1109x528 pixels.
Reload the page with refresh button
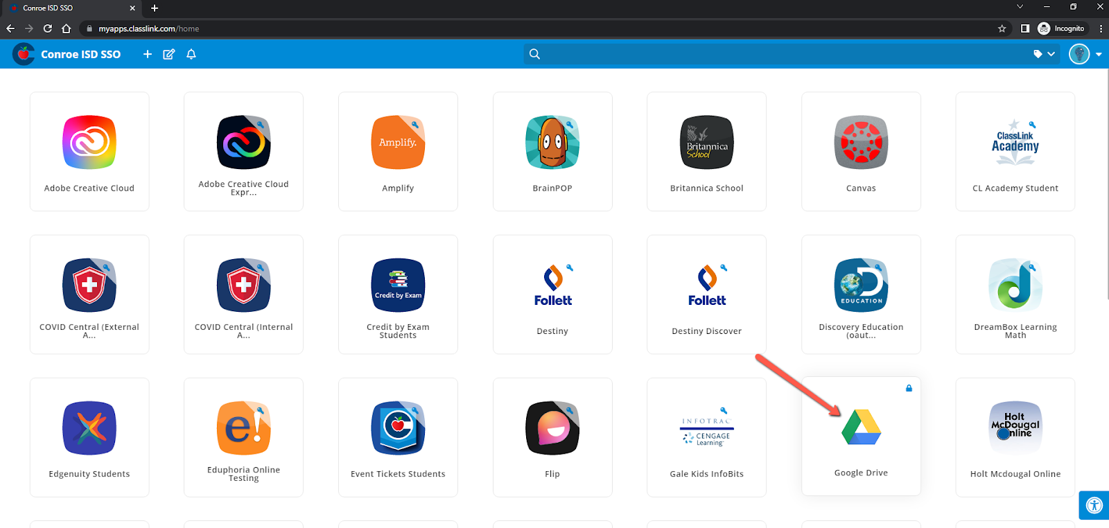pyautogui.click(x=48, y=28)
